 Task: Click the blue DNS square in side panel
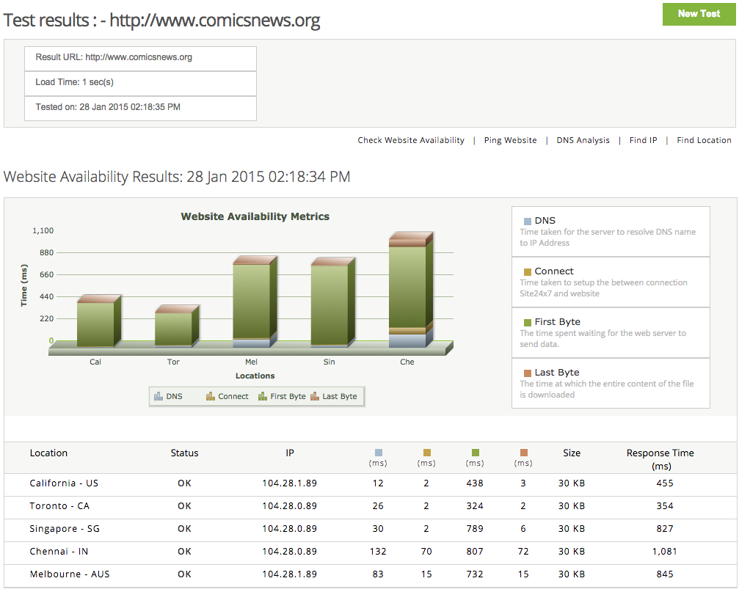(x=528, y=222)
